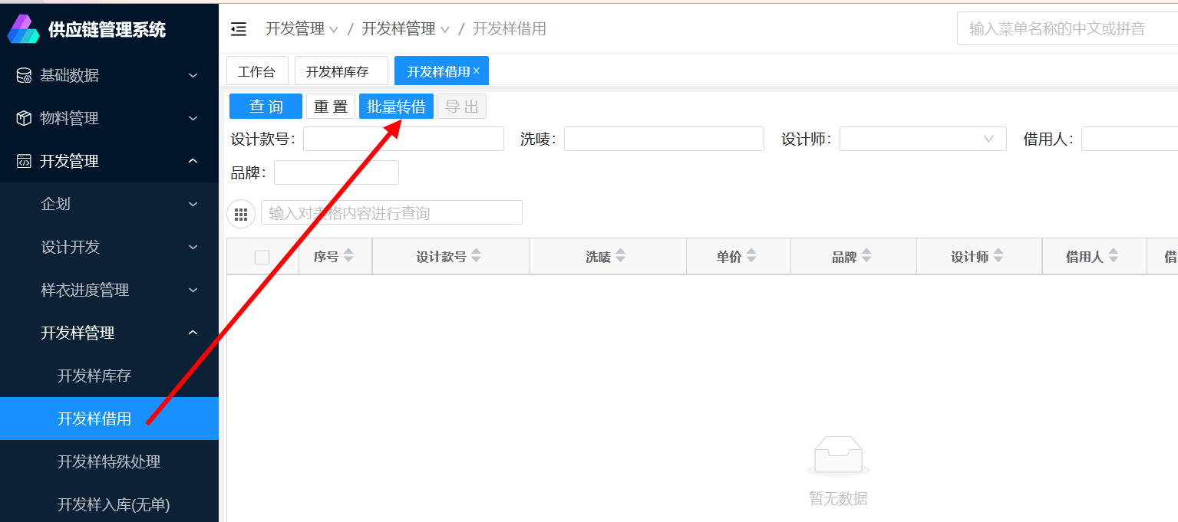Sort by 设计款号 column sort icon
Viewport: 1178px width, 522px height.
476,256
